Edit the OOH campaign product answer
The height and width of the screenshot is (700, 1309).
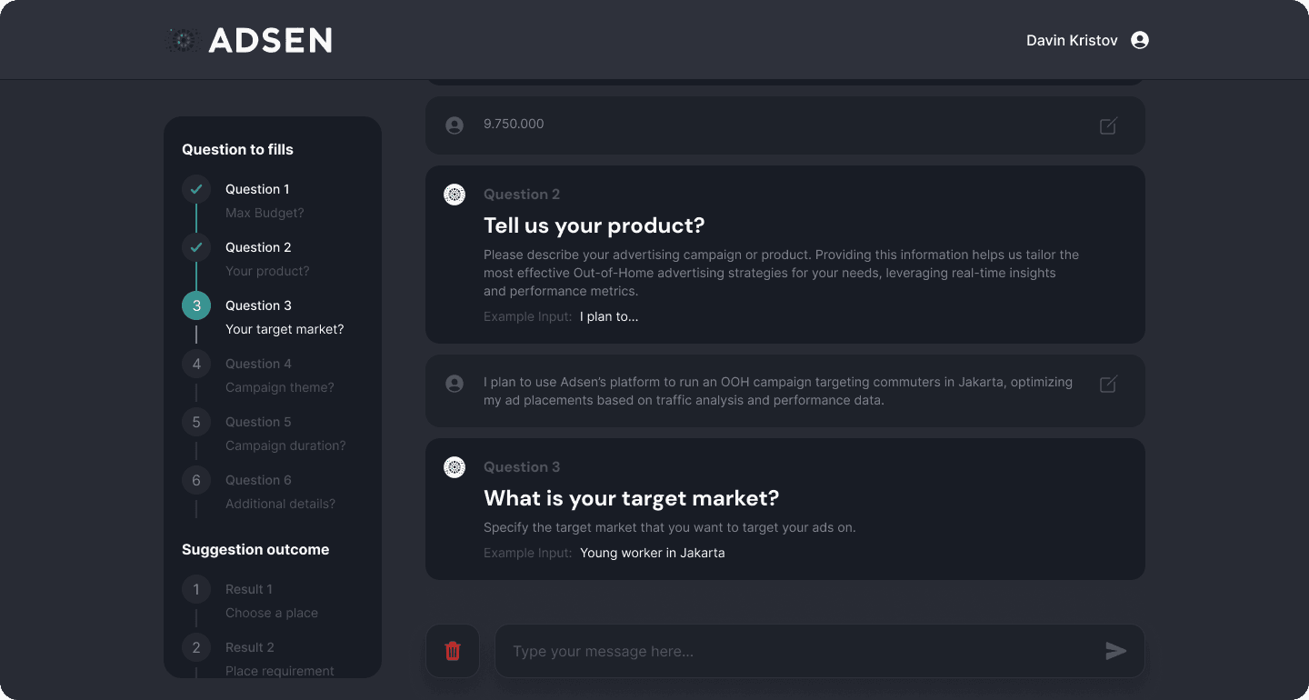1108,385
